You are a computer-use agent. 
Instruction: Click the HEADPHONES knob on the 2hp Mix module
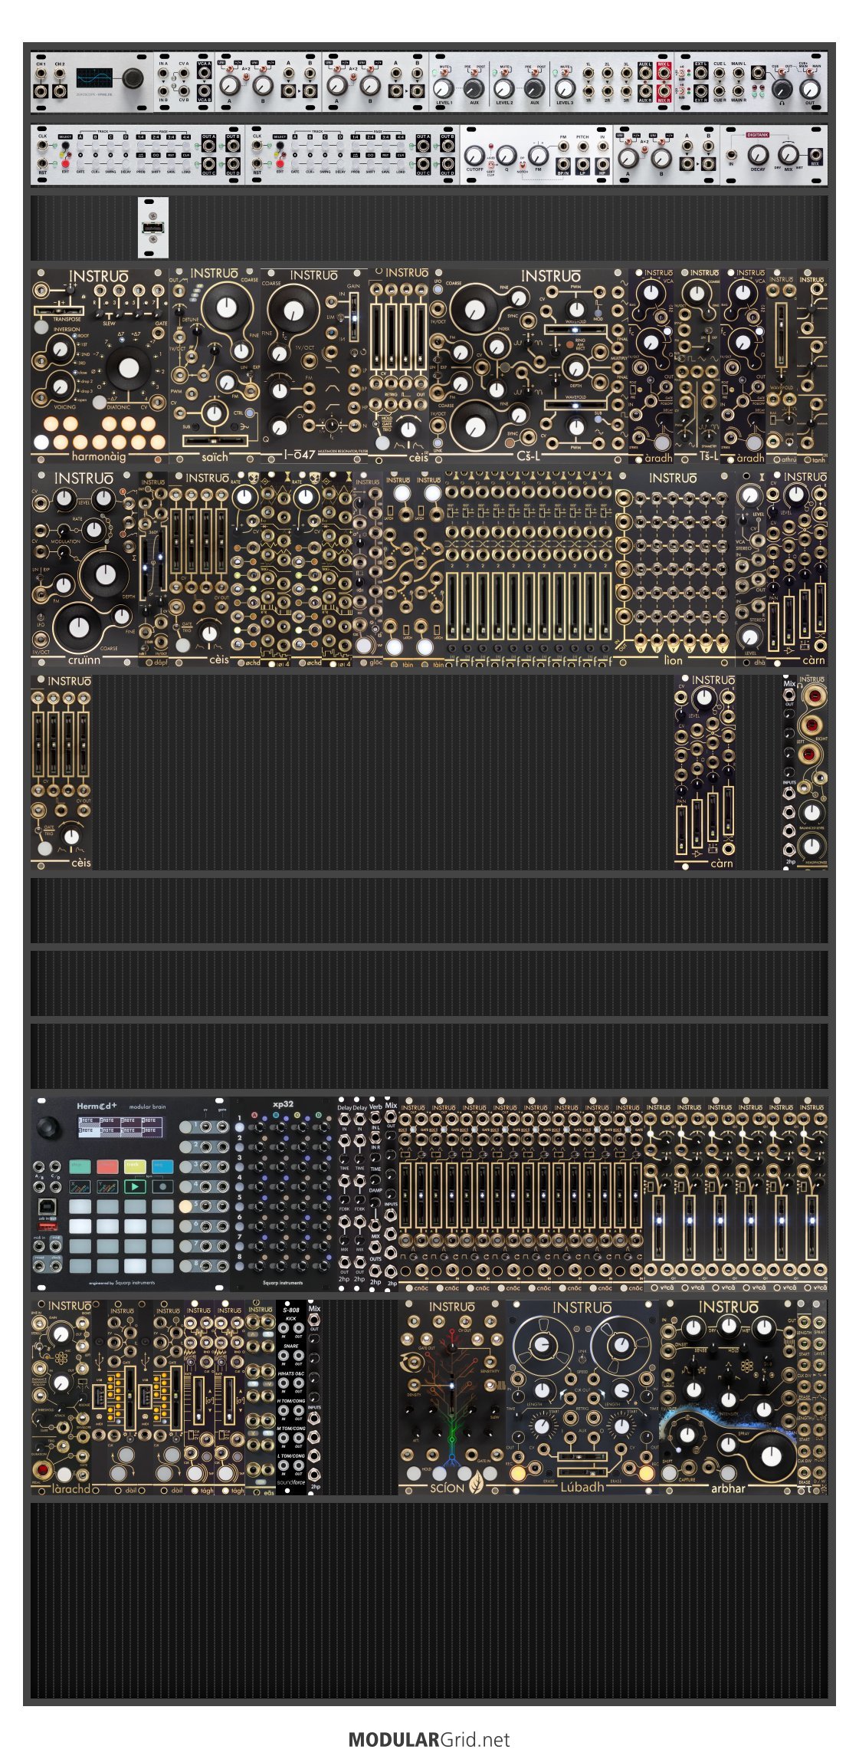pos(812,847)
